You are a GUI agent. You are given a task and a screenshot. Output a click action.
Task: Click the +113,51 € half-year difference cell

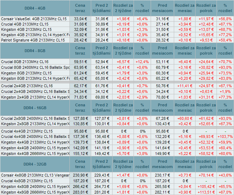point(206,192)
